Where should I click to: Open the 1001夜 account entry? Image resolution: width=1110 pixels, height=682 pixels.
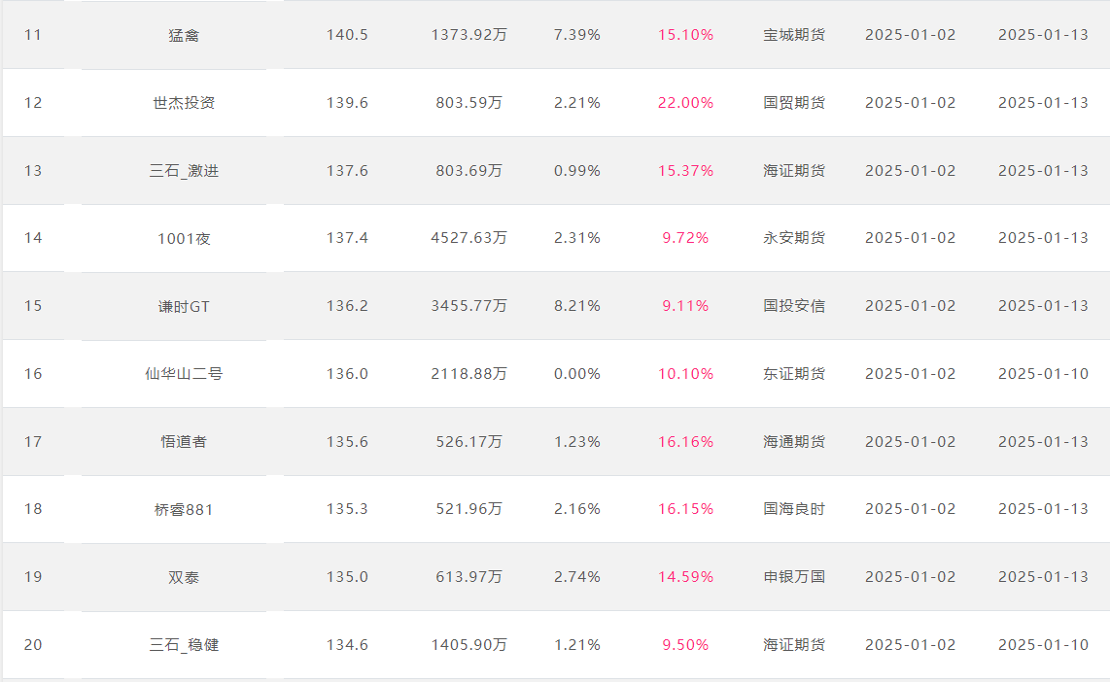(x=184, y=238)
